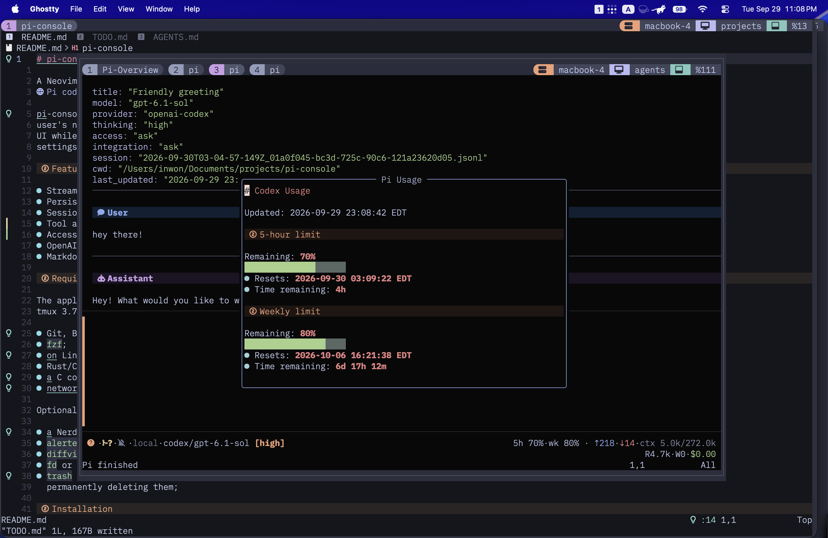Click the "hey there!" user message
The image size is (828, 538).
click(118, 235)
